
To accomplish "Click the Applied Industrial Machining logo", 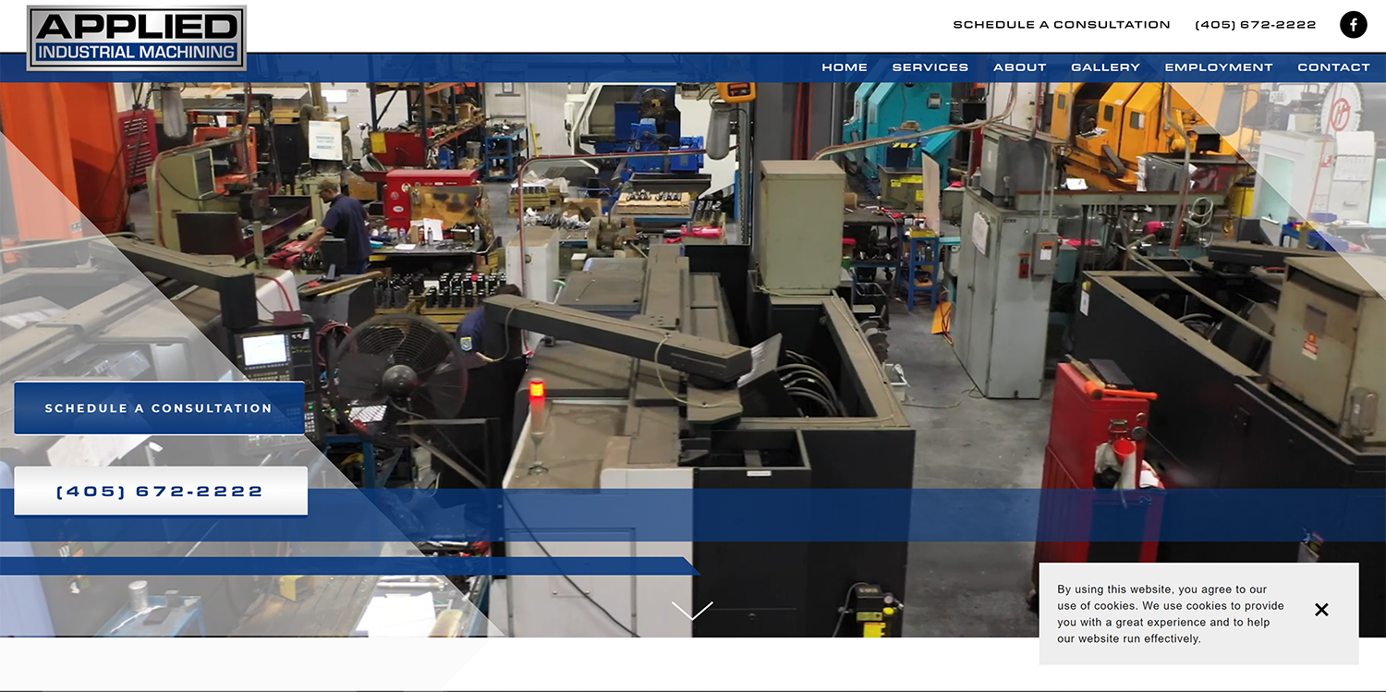I will [x=137, y=38].
